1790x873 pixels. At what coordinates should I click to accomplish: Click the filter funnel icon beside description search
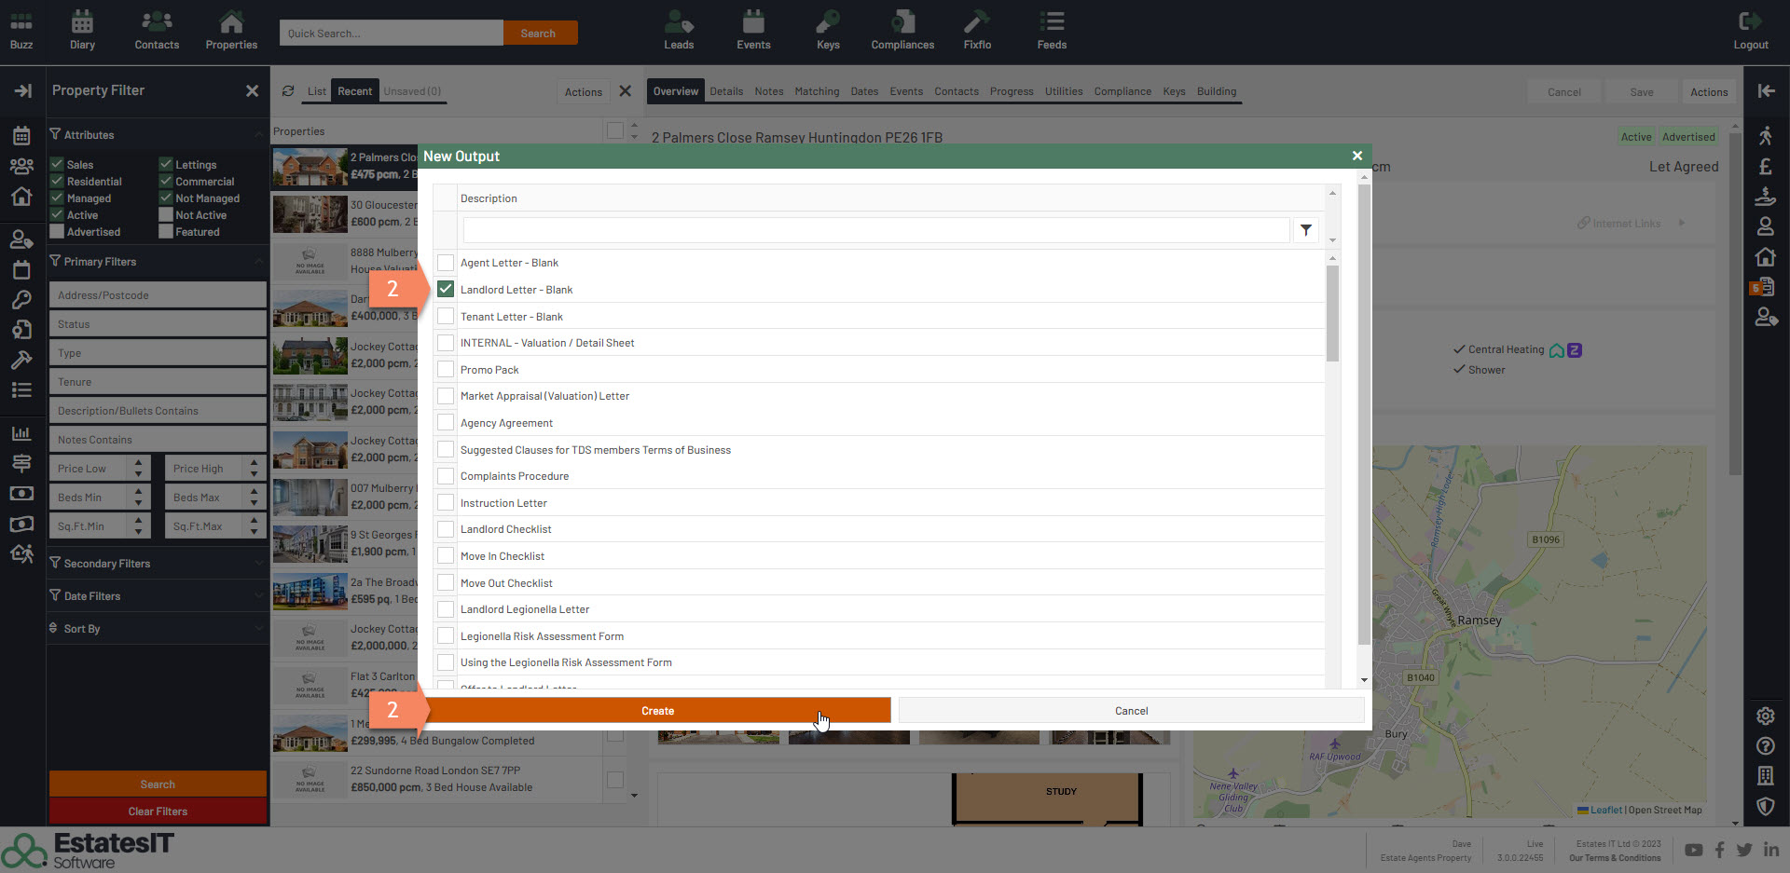1306,230
